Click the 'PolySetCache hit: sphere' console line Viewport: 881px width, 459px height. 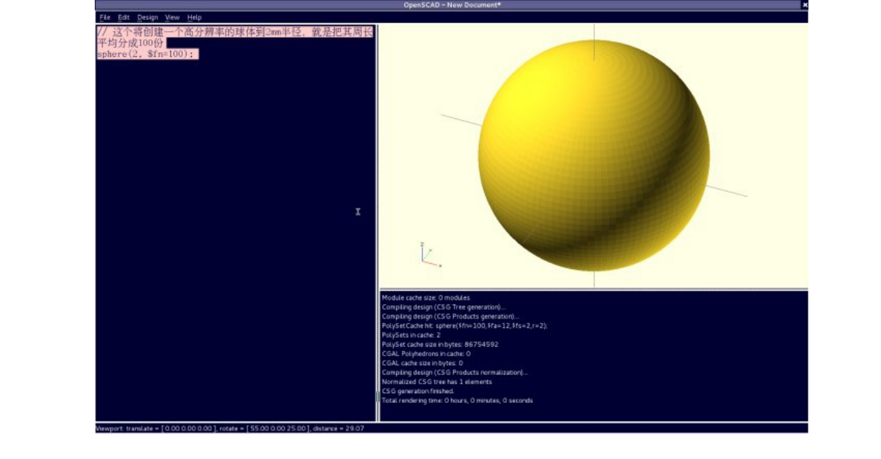[464, 325]
